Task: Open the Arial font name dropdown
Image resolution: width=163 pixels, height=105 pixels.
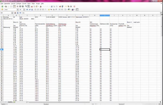Action: click(18, 9)
